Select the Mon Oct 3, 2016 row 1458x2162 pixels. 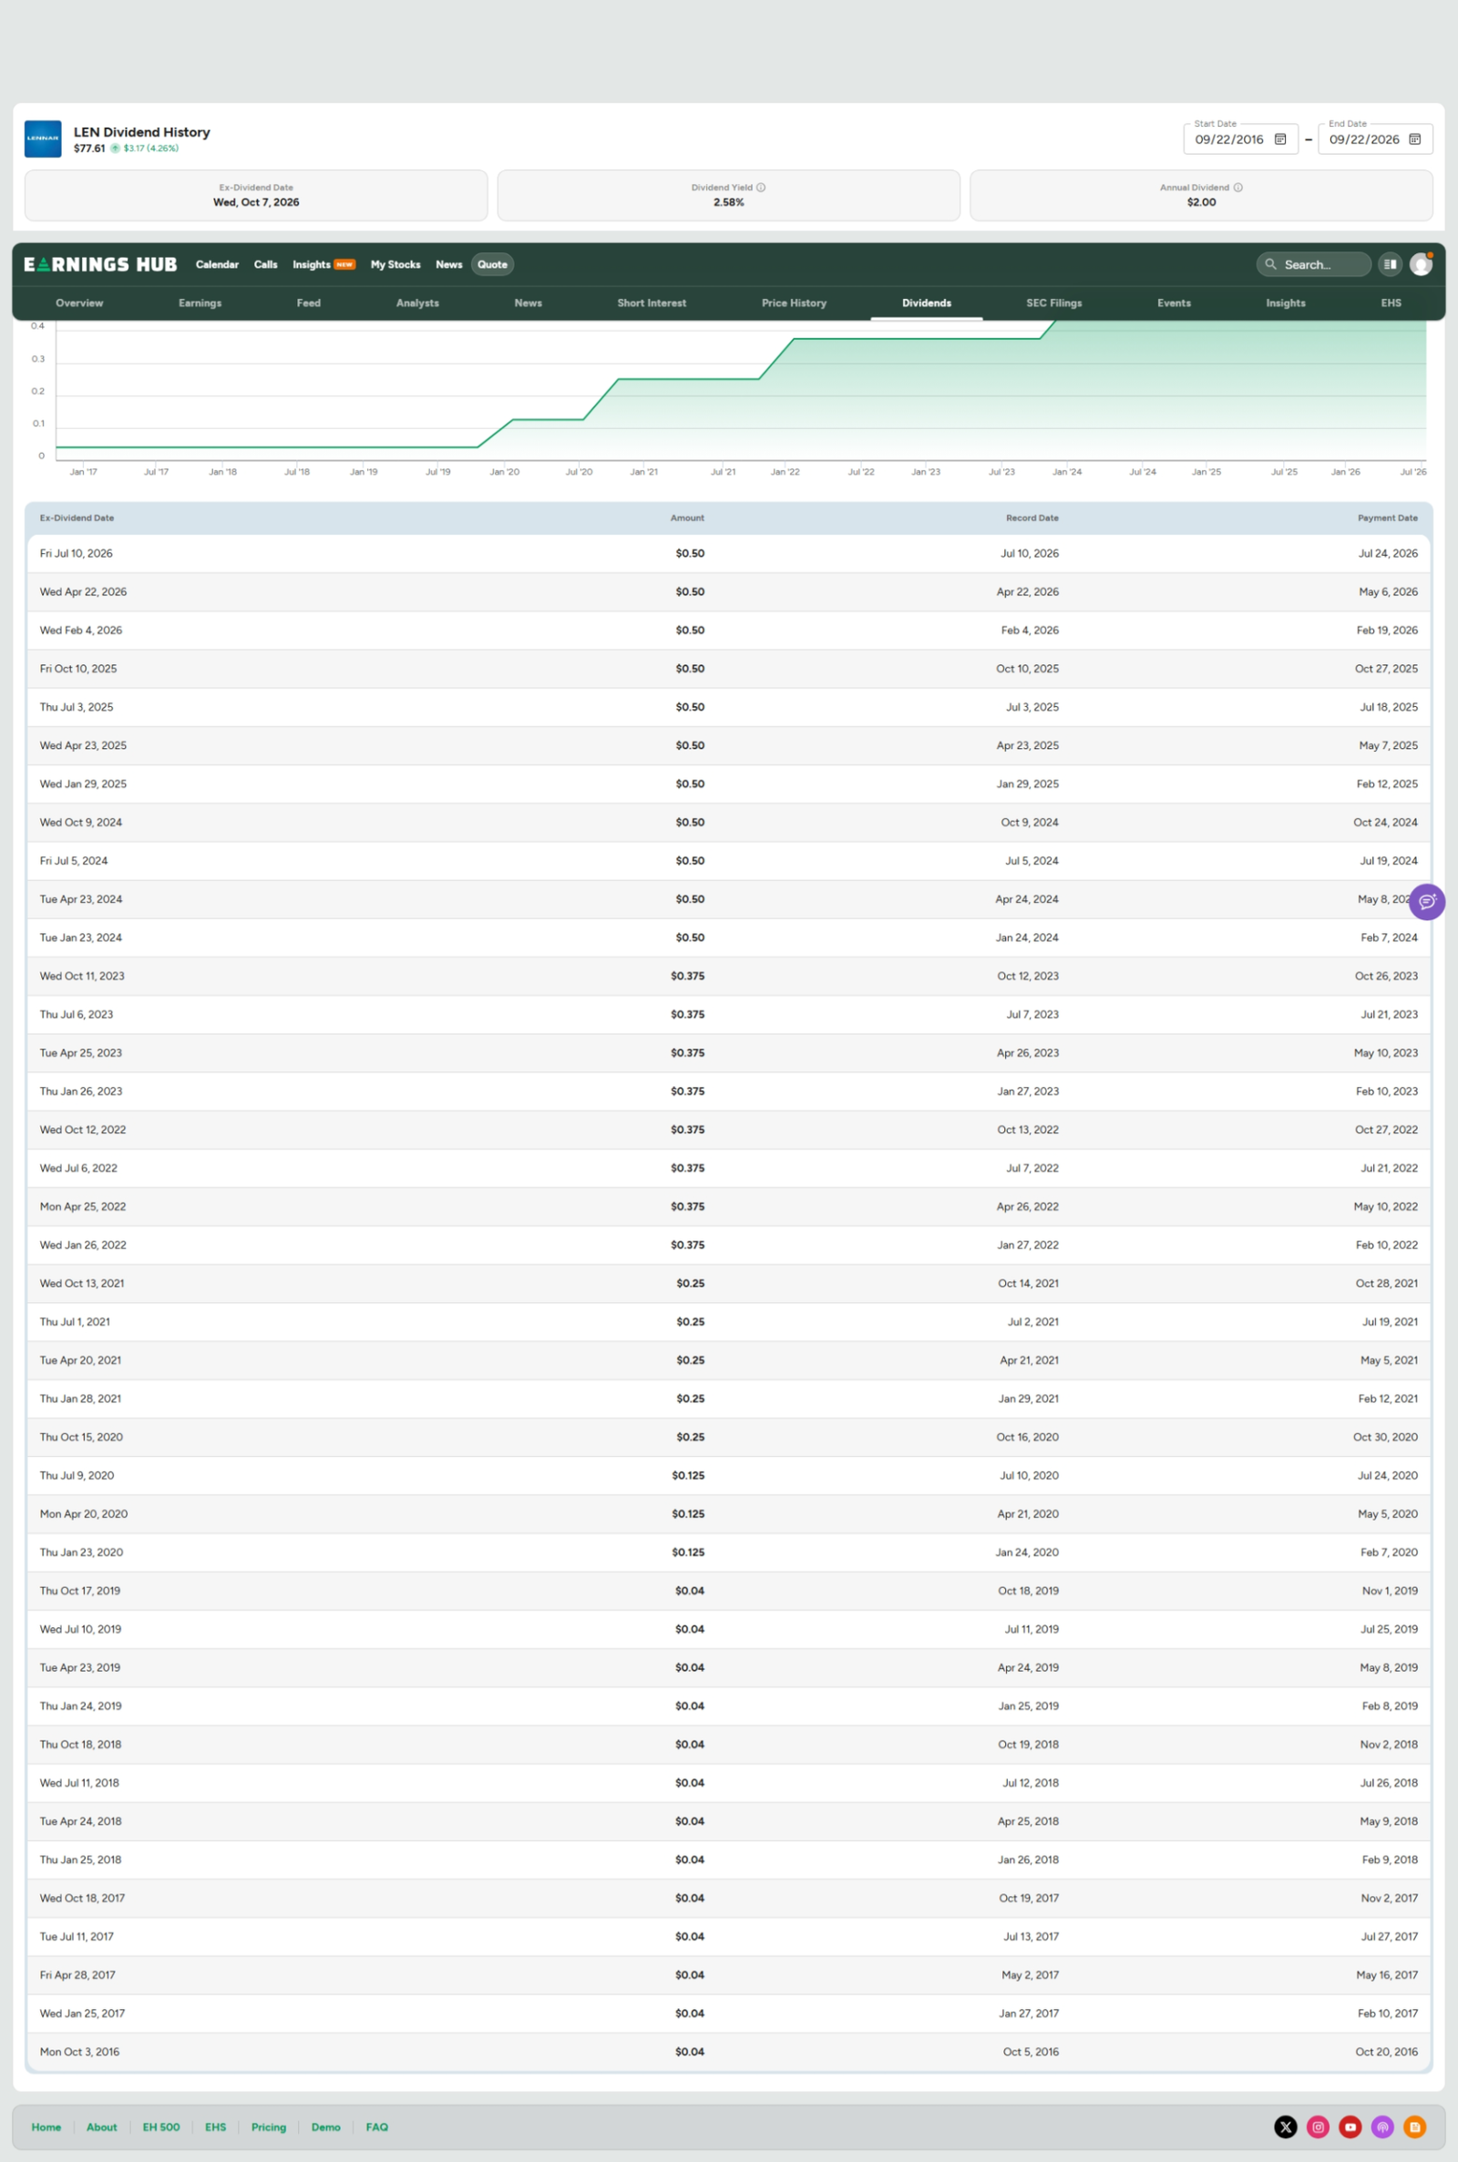pos(729,2052)
